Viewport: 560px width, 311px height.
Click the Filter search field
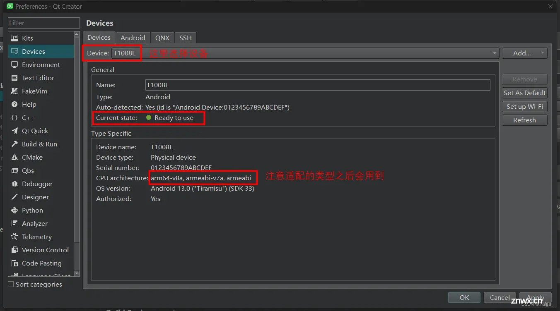44,23
